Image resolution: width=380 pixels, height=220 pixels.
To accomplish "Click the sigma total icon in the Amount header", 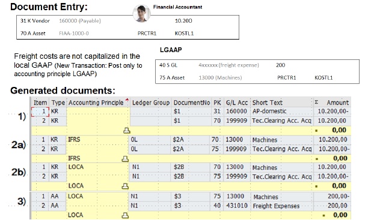I will click(x=316, y=102).
